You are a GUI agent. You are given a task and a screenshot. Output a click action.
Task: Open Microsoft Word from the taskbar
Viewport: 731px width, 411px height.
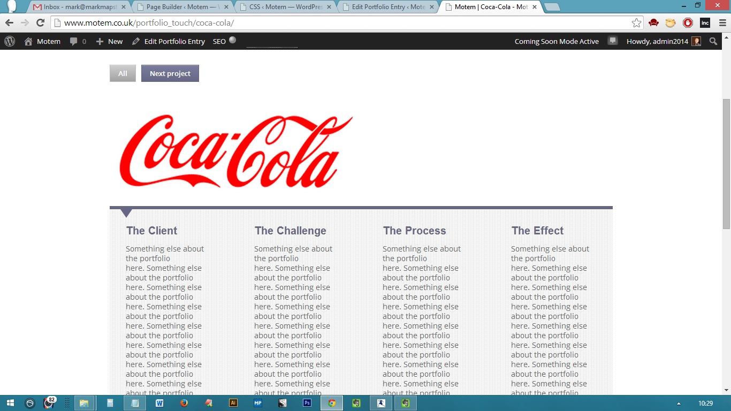pyautogui.click(x=159, y=403)
